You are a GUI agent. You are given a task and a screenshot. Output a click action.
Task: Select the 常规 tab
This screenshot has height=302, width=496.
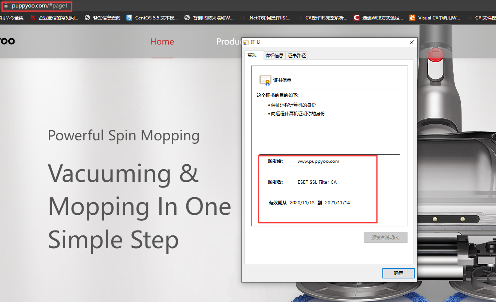(x=252, y=55)
